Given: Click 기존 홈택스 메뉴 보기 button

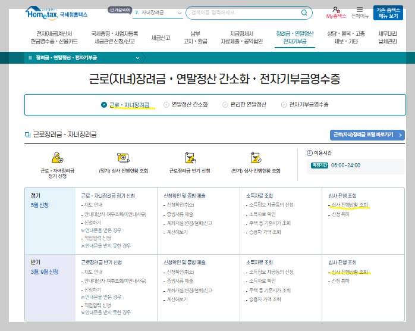Looking at the screenshot, I should pyautogui.click(x=388, y=13).
